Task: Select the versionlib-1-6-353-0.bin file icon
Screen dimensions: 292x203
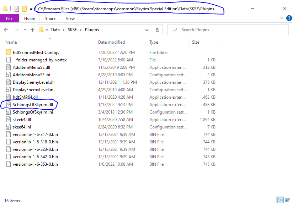Action: pos(9,164)
